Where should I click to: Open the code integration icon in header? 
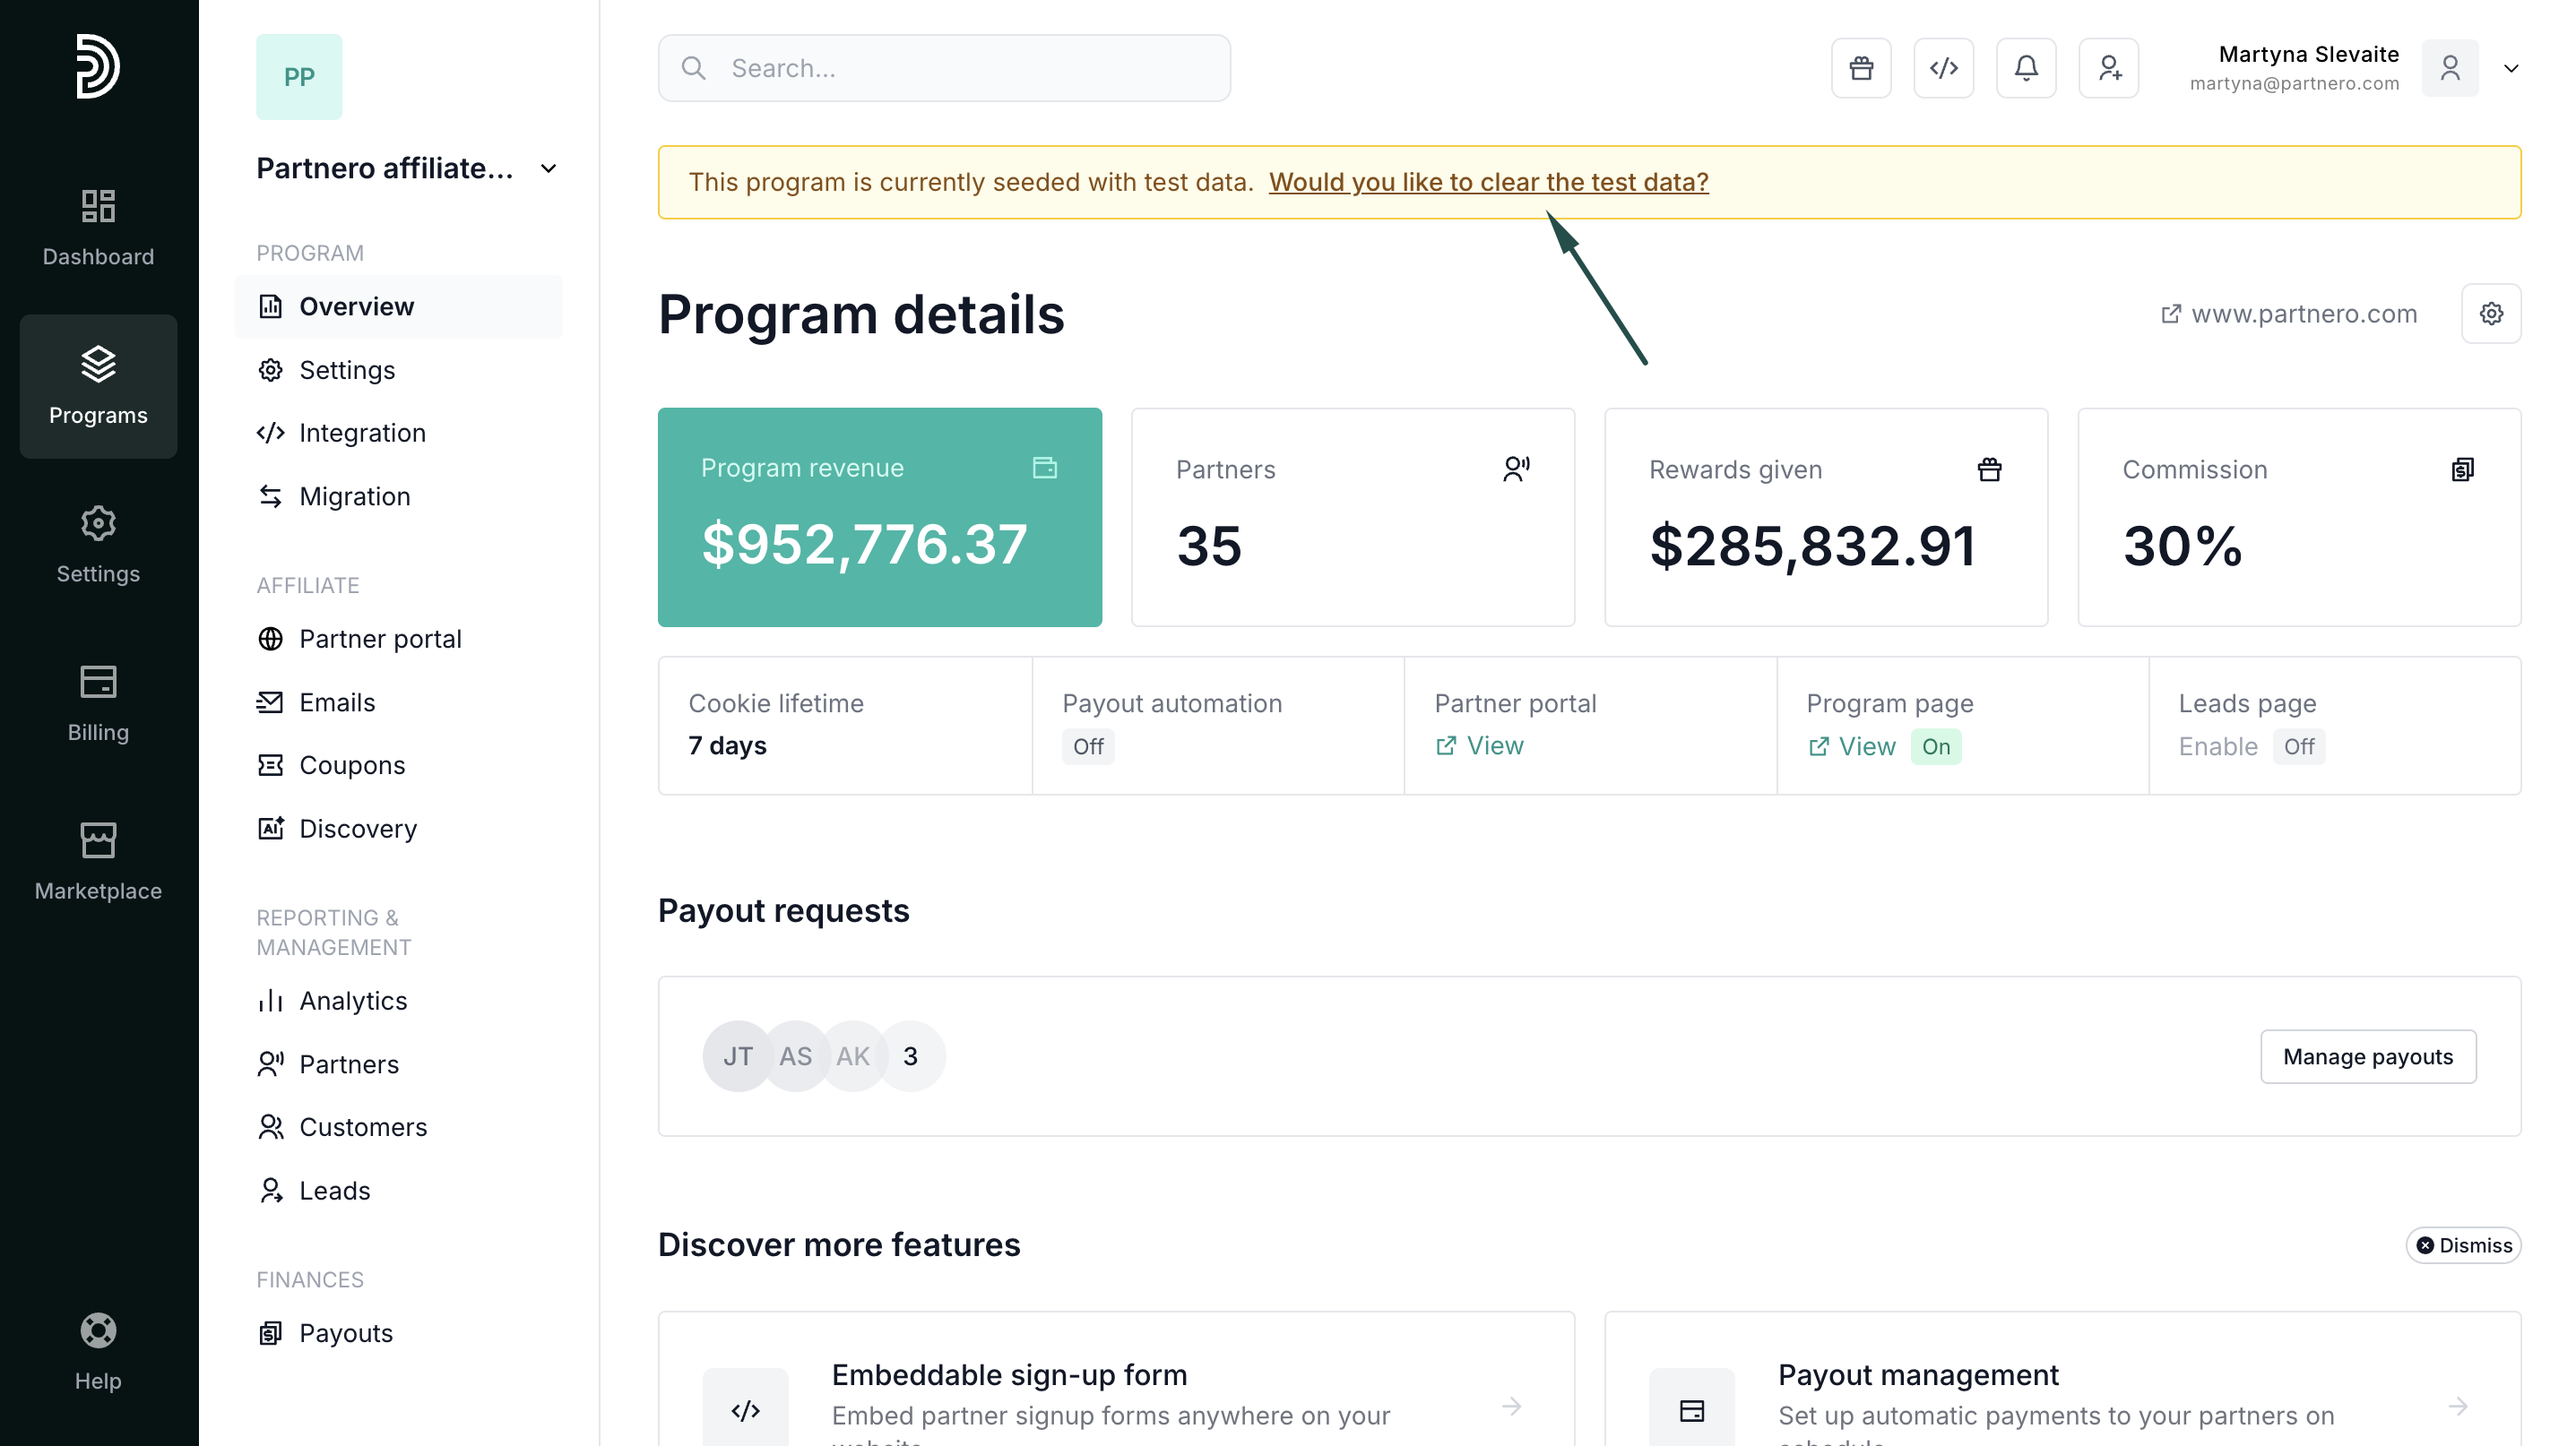1943,68
